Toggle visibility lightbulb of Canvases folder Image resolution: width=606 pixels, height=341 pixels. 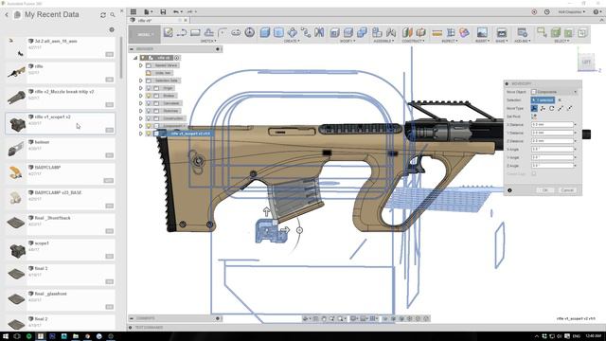click(149, 103)
